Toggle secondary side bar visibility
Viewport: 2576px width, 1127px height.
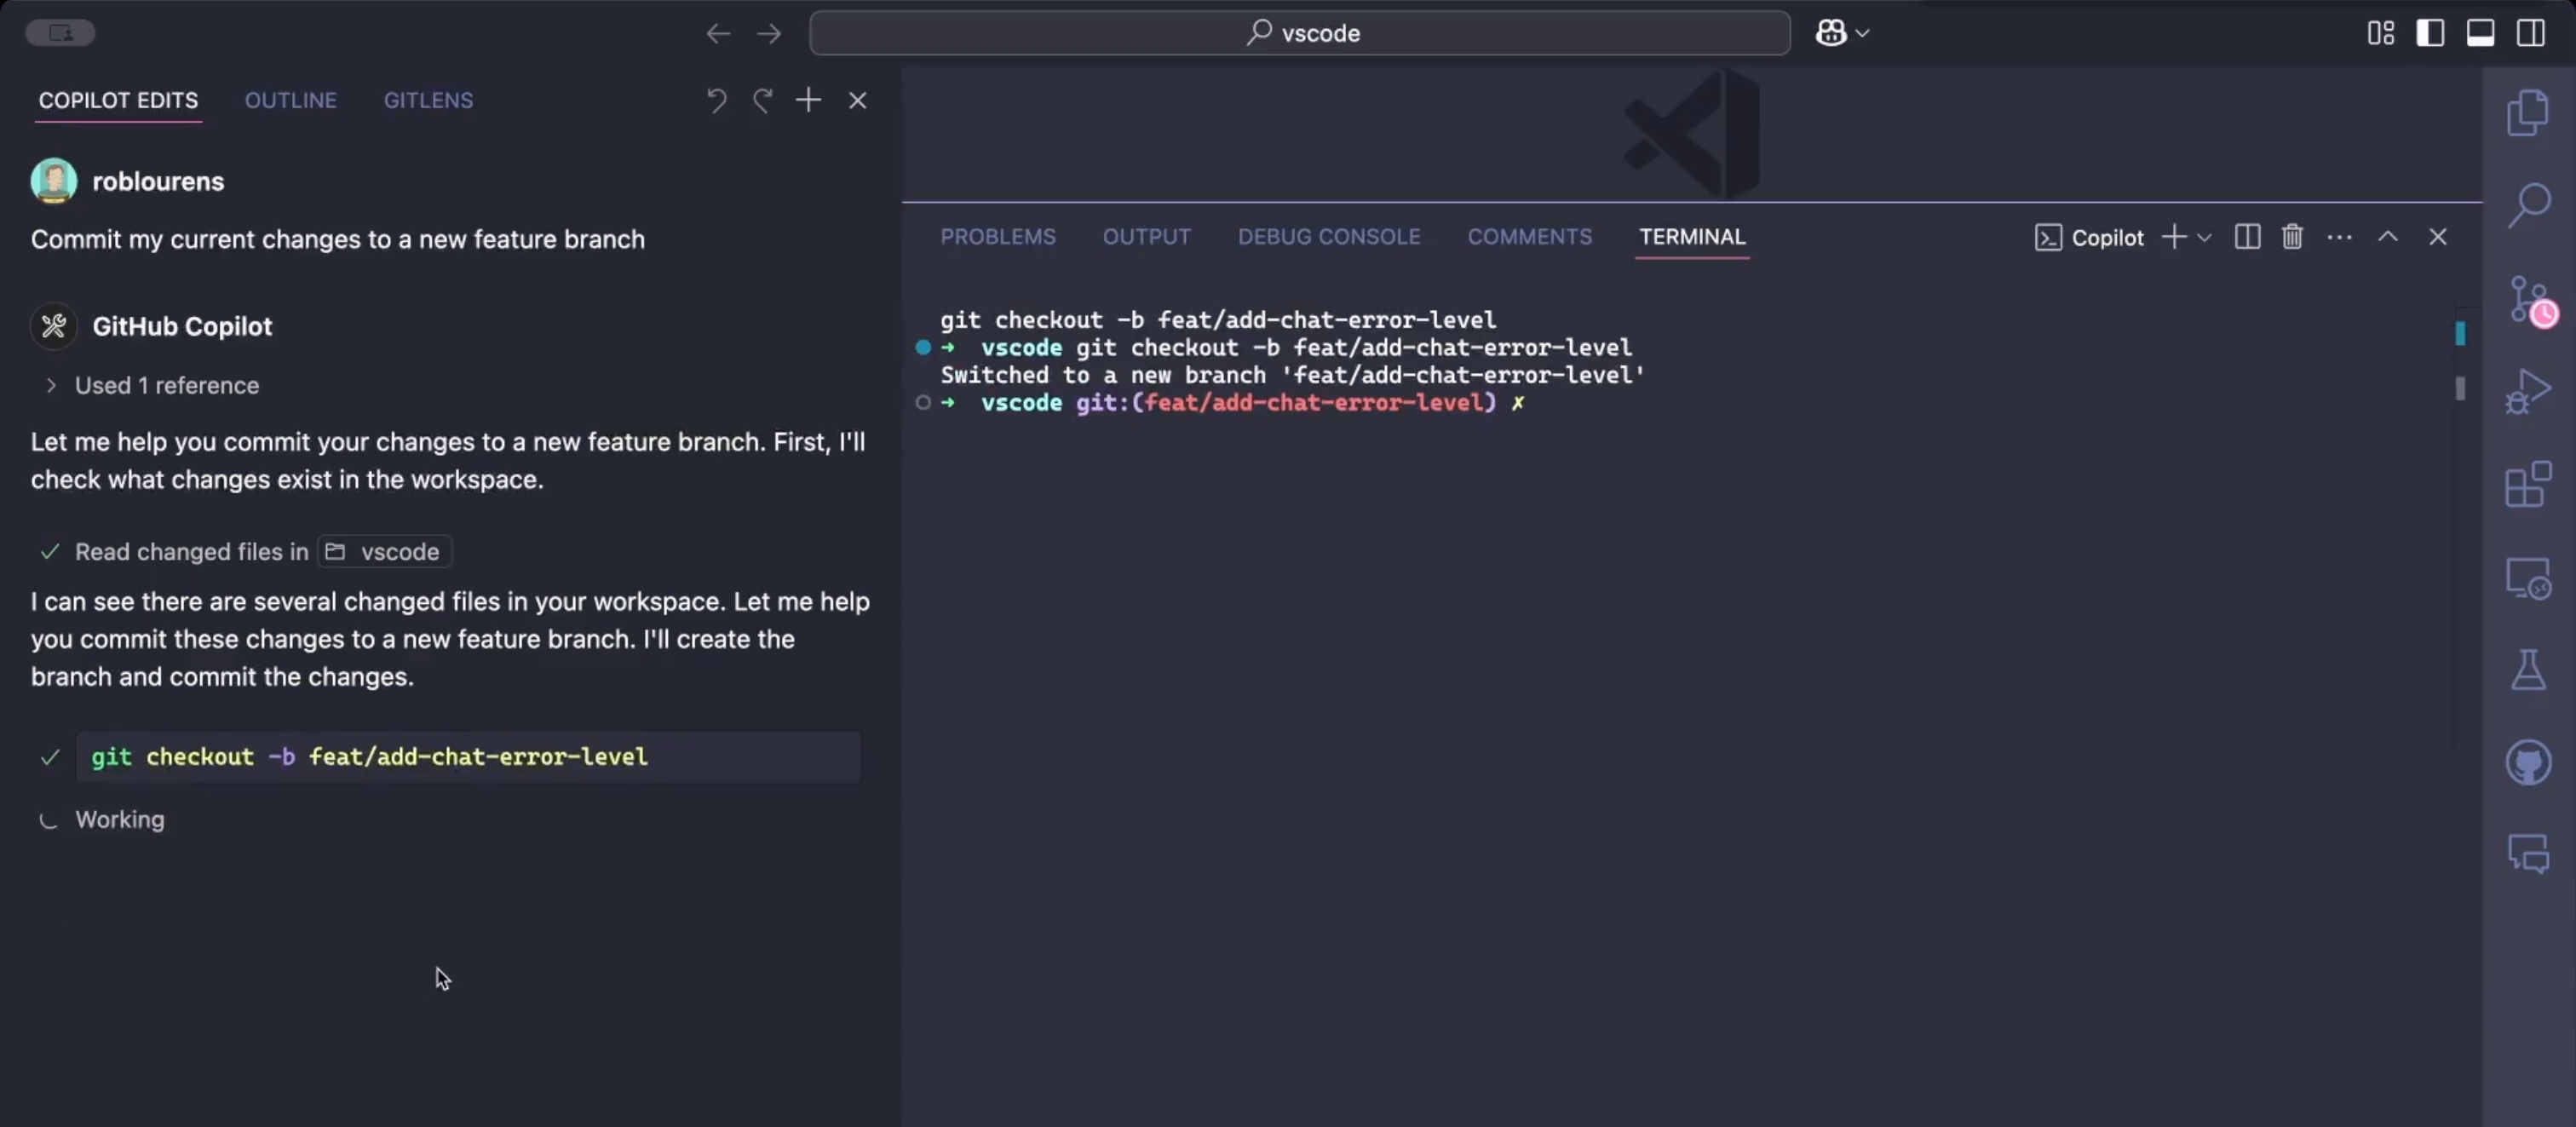pos(2531,33)
